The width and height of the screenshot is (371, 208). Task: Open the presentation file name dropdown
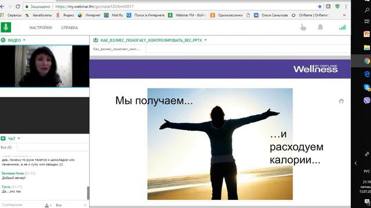coord(205,40)
